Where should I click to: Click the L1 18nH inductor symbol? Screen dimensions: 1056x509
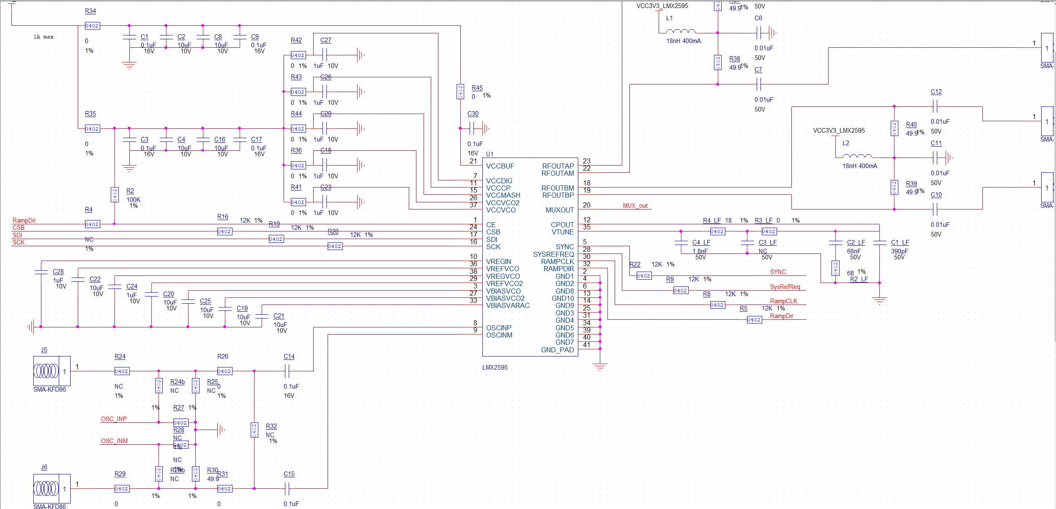(680, 31)
